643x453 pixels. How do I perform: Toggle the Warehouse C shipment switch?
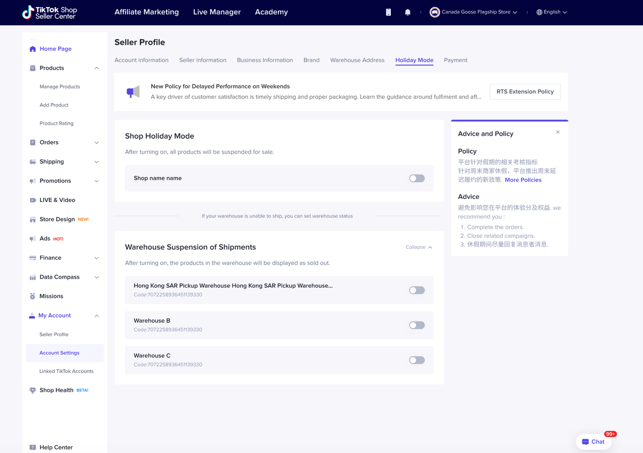click(x=416, y=360)
